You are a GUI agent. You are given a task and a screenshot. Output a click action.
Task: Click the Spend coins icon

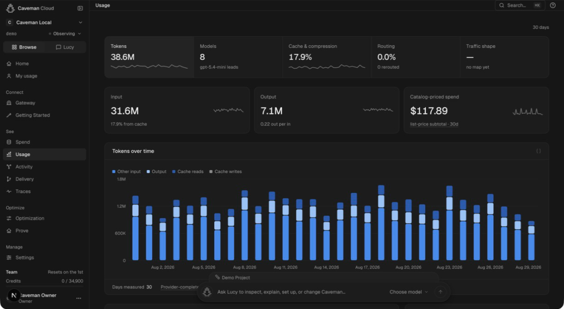(9, 142)
